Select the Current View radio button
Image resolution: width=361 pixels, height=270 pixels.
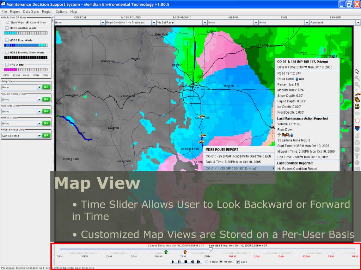27,22
